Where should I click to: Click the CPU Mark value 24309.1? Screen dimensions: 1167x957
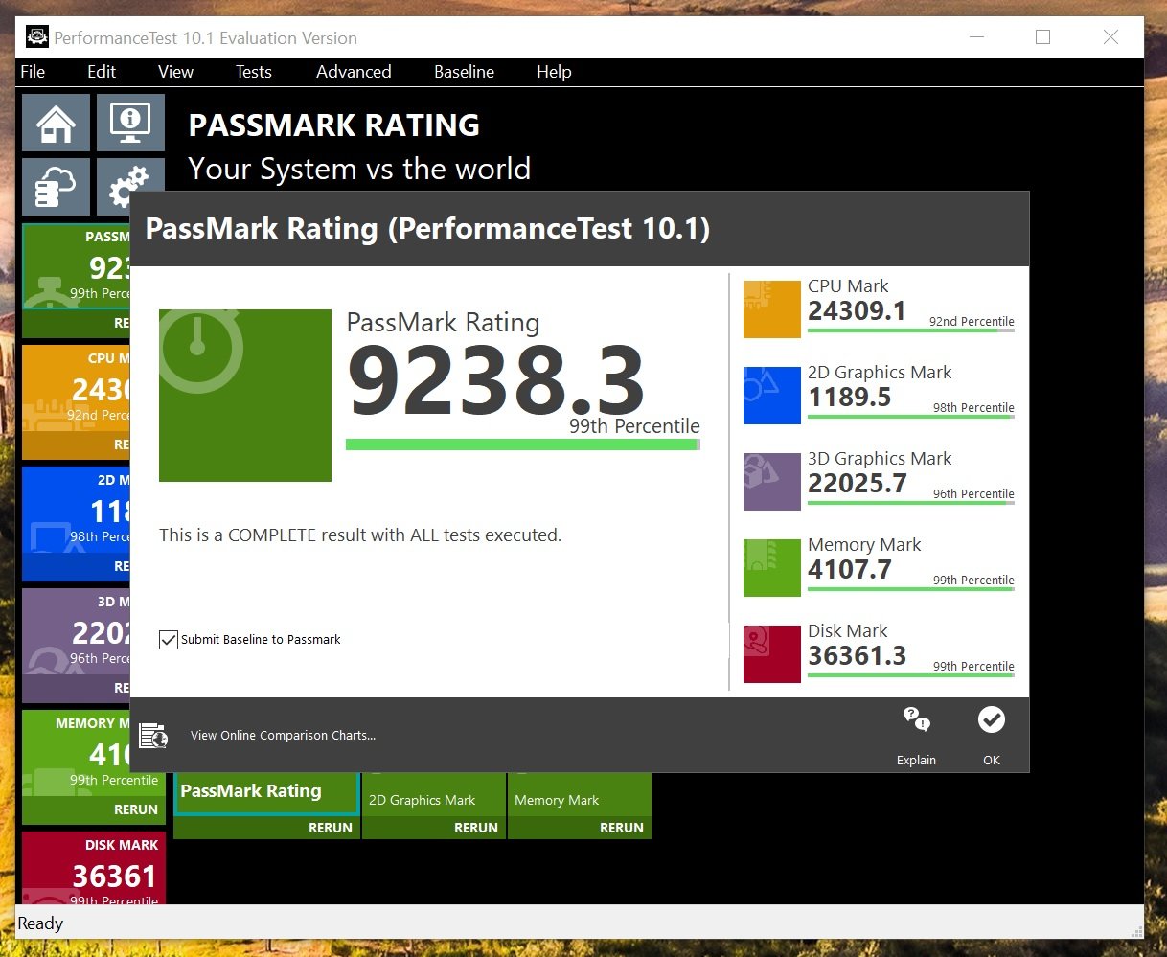click(x=857, y=310)
